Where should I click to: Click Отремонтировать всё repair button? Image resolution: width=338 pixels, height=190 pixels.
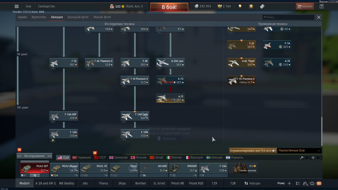coord(253,151)
